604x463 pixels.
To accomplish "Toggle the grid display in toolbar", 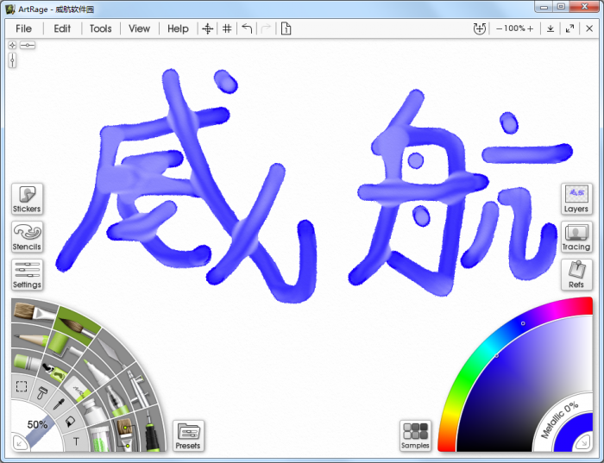I will pos(227,28).
